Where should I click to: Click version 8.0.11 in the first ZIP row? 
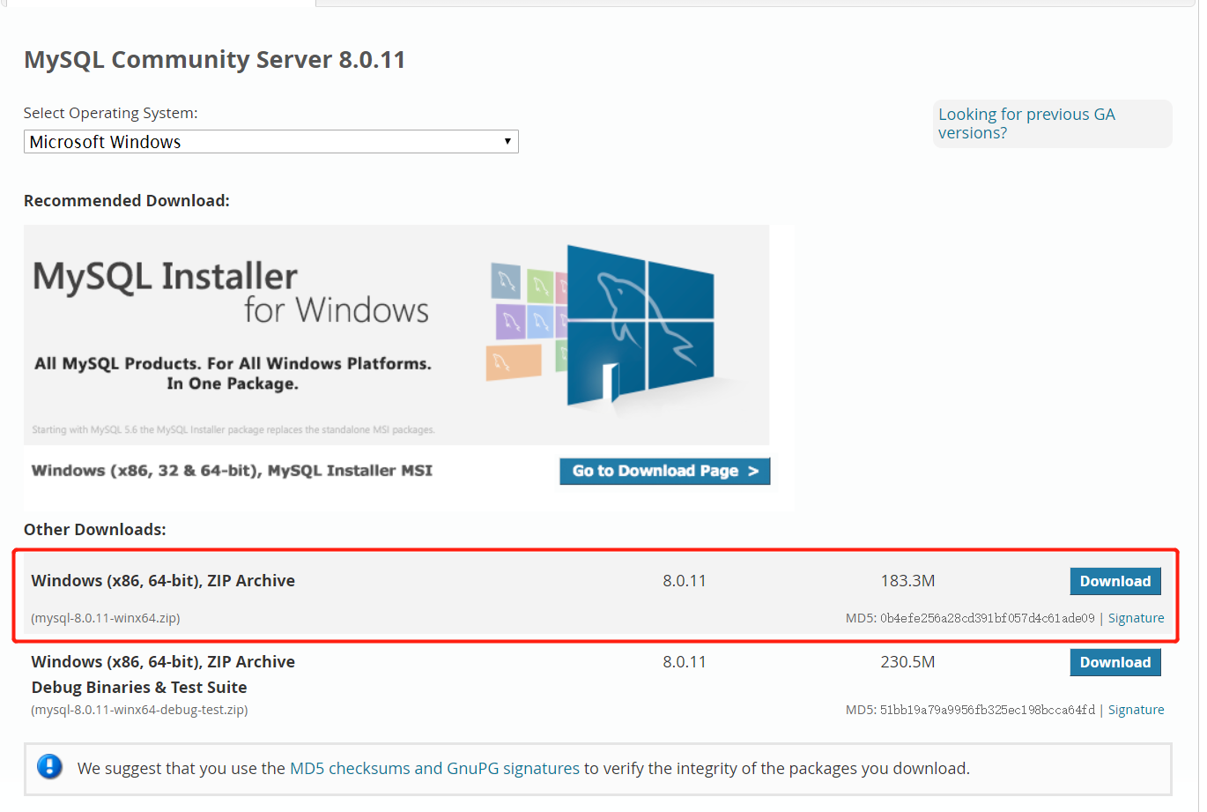point(685,581)
